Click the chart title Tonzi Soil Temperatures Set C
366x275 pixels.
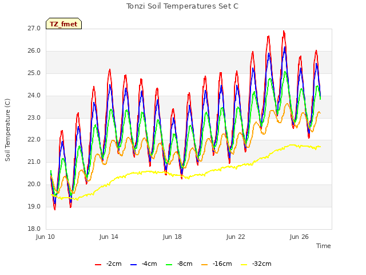[182, 6]
